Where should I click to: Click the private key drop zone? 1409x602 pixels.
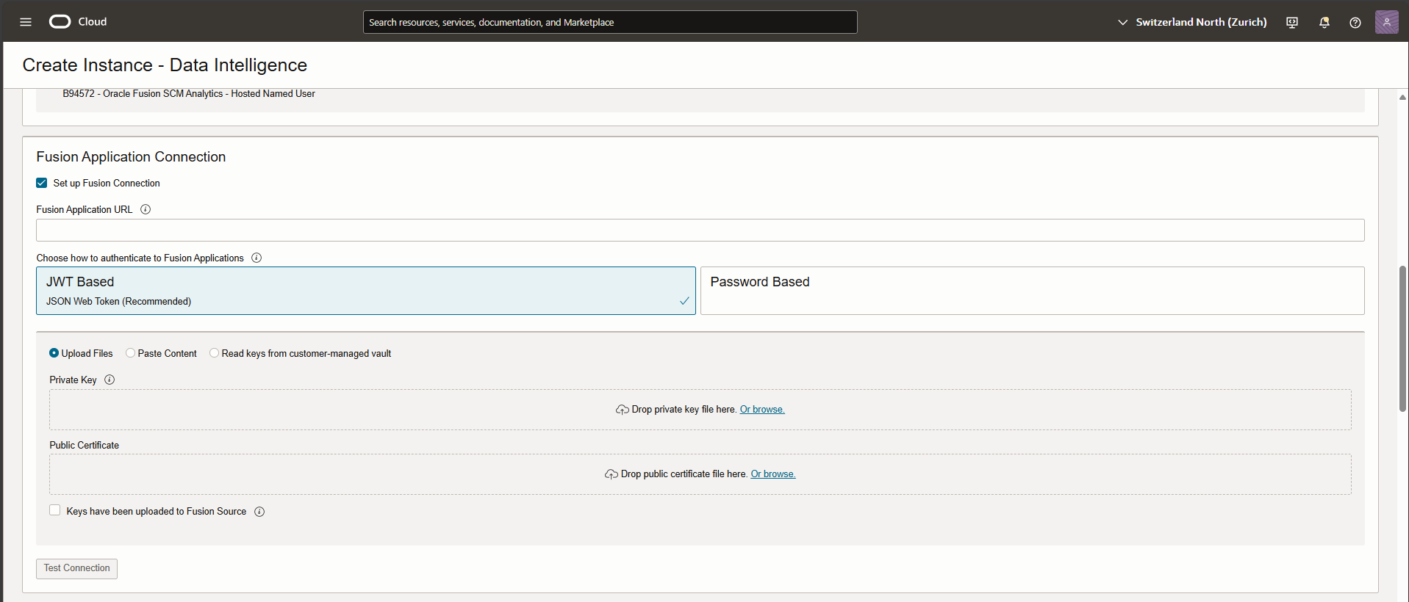tap(700, 410)
